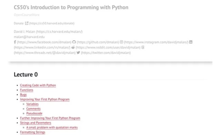This screenshot has height=135, width=220.
Task: Select the Variables sub-item link
Action: (x=32, y=104)
